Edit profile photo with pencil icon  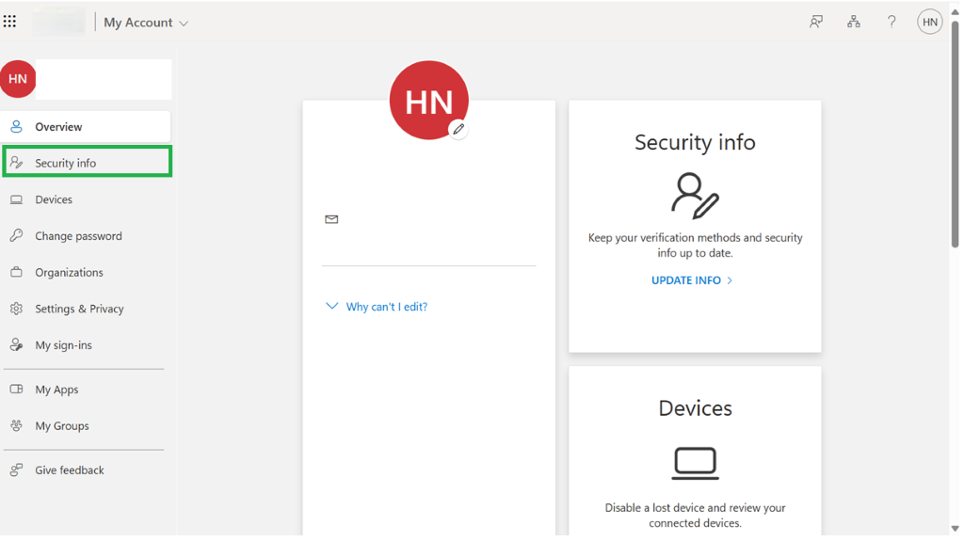[x=458, y=129]
